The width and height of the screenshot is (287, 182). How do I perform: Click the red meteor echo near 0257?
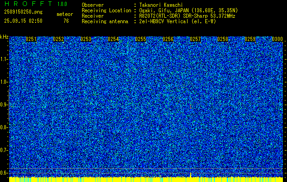coord(191,106)
